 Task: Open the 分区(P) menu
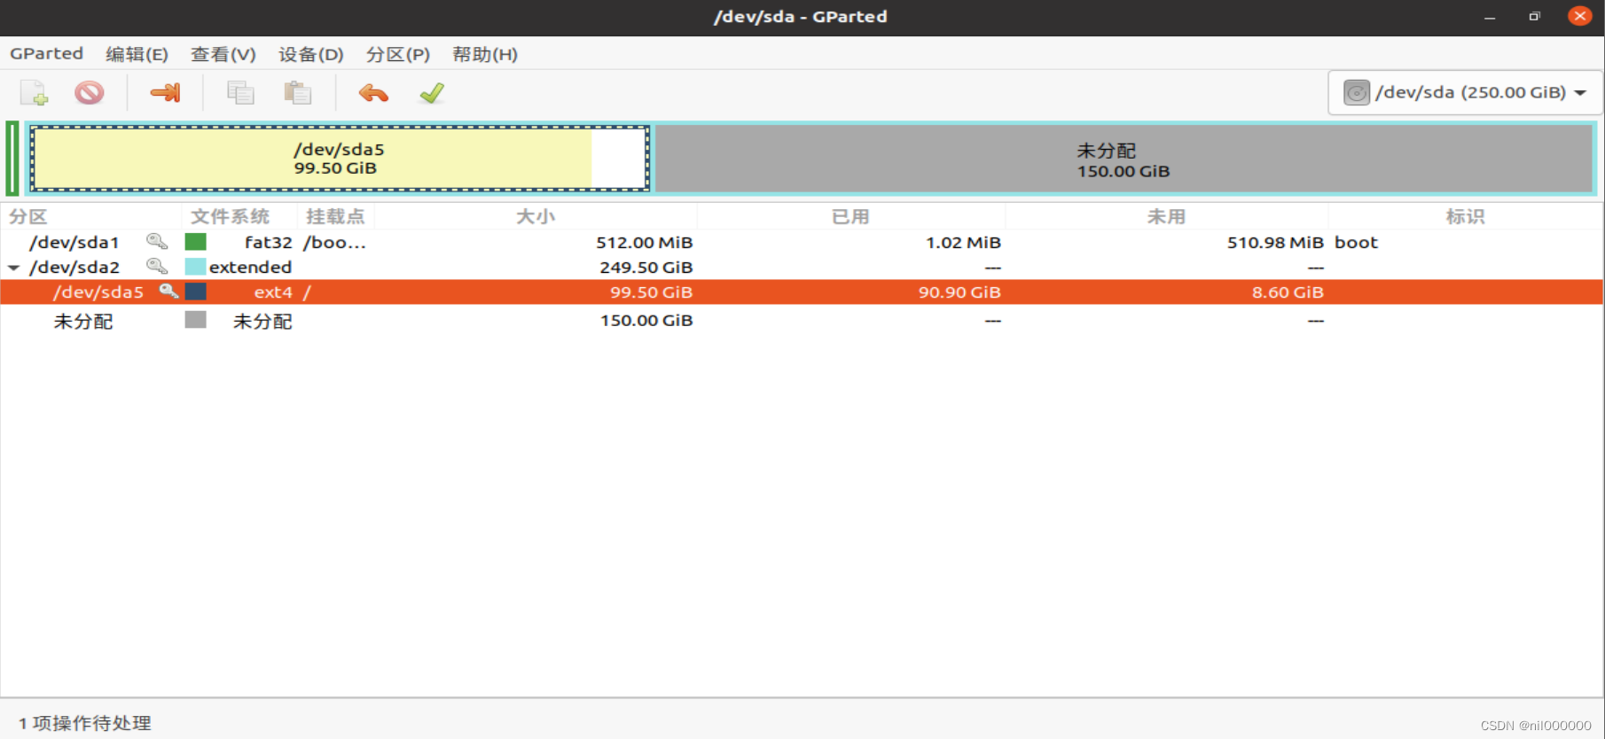pos(397,53)
